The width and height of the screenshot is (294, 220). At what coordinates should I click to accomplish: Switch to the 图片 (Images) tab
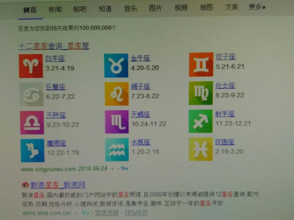pos(155,8)
